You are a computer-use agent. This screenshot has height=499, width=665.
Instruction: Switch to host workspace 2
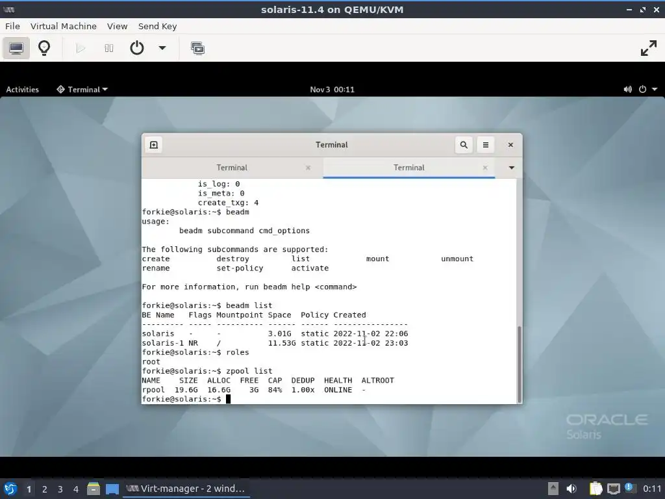[45, 489]
